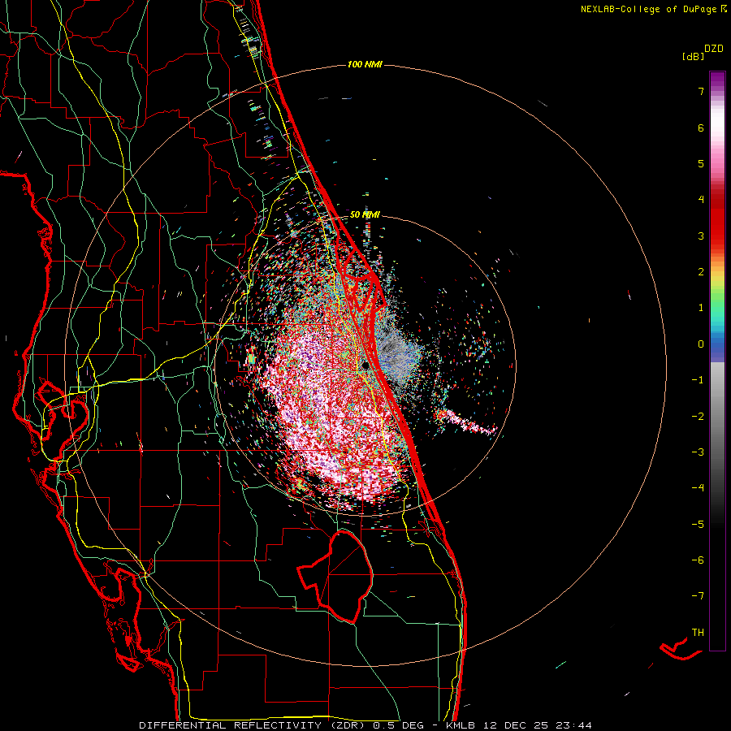Click the 1 value on the color scale

tap(701, 308)
